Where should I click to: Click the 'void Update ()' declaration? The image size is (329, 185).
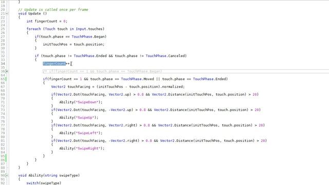click(x=32, y=14)
